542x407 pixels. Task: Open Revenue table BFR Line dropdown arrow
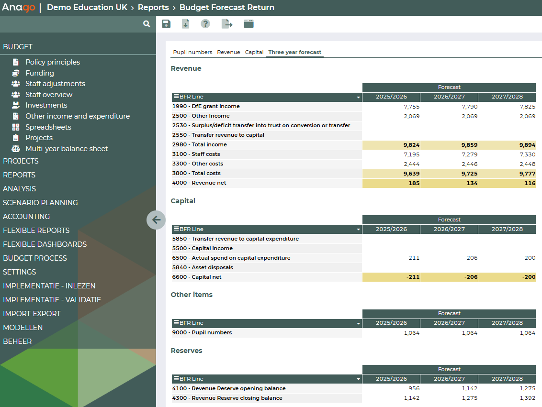point(358,98)
